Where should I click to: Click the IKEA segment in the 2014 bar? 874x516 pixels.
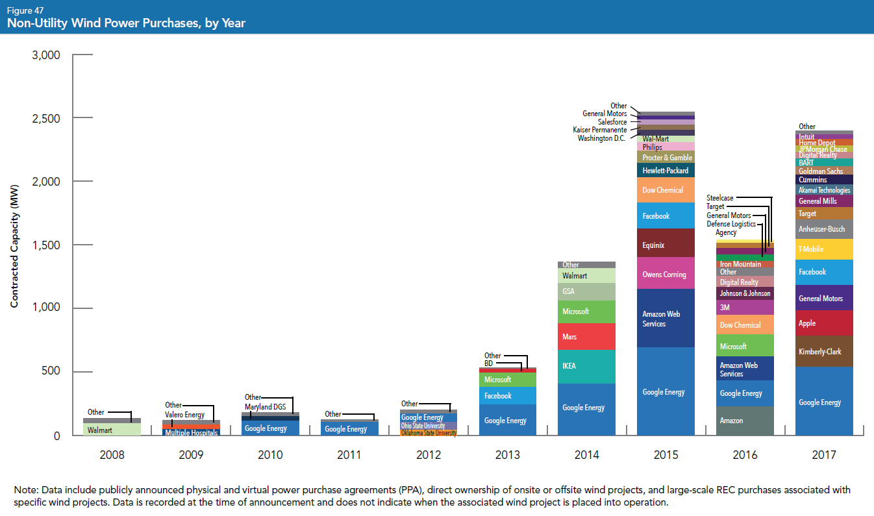pyautogui.click(x=587, y=367)
